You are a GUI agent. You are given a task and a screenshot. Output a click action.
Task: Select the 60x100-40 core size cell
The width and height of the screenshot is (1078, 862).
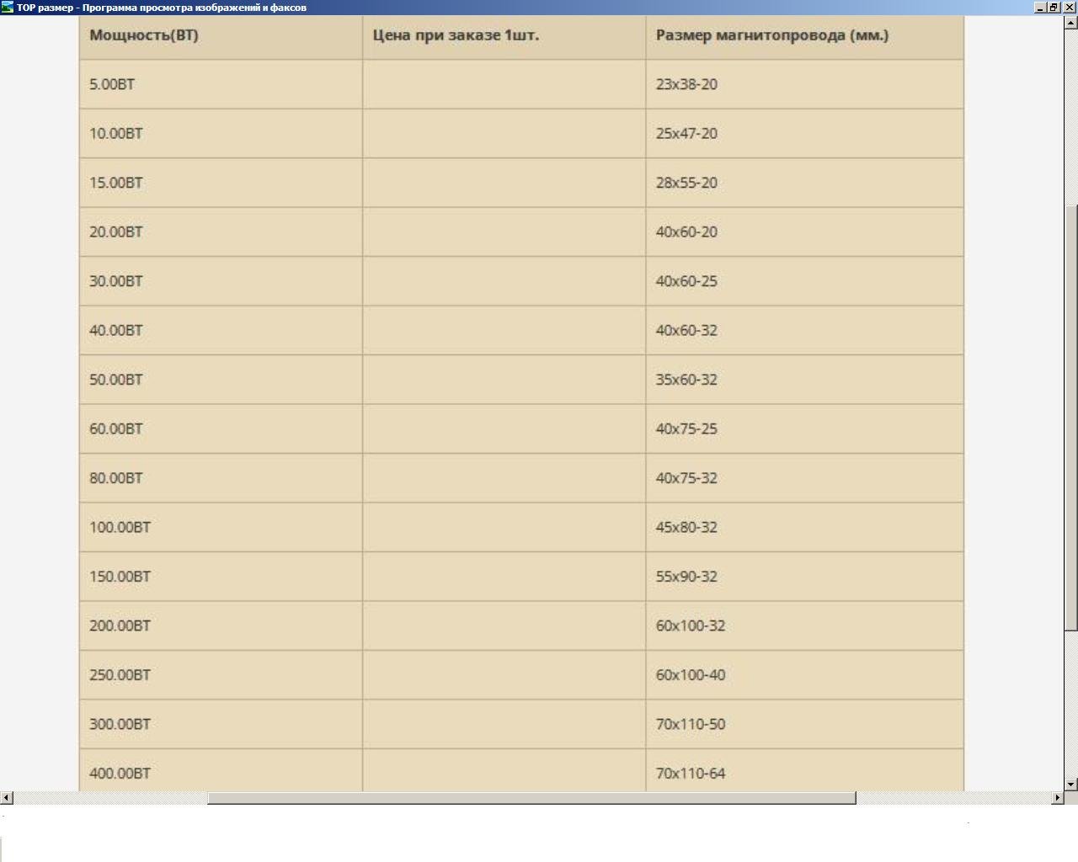pyautogui.click(x=690, y=675)
